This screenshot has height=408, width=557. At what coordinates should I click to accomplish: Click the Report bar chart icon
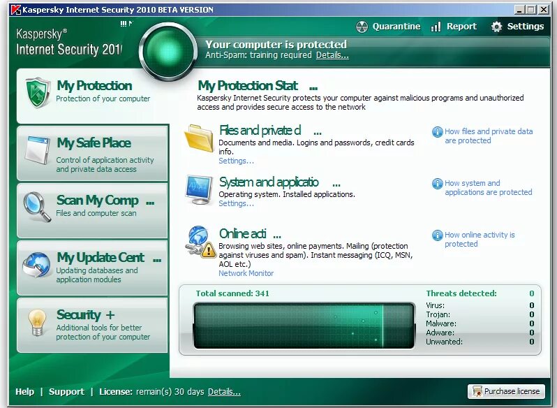pos(436,27)
